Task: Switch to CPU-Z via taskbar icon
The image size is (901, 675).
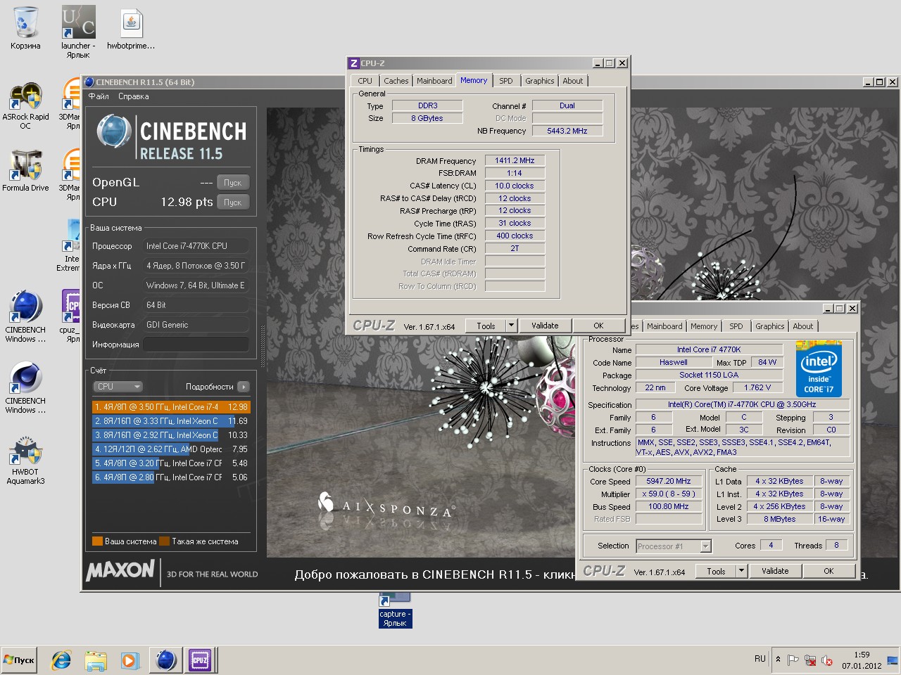Action: point(200,660)
